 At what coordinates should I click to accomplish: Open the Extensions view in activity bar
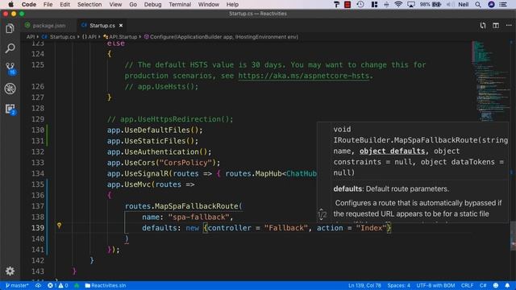10,110
